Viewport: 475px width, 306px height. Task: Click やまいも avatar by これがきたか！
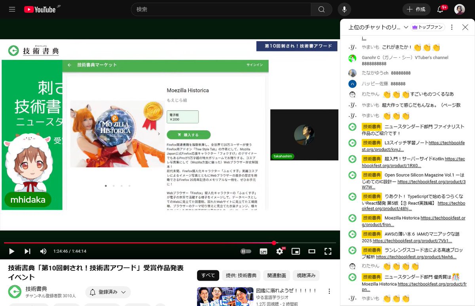point(352,48)
